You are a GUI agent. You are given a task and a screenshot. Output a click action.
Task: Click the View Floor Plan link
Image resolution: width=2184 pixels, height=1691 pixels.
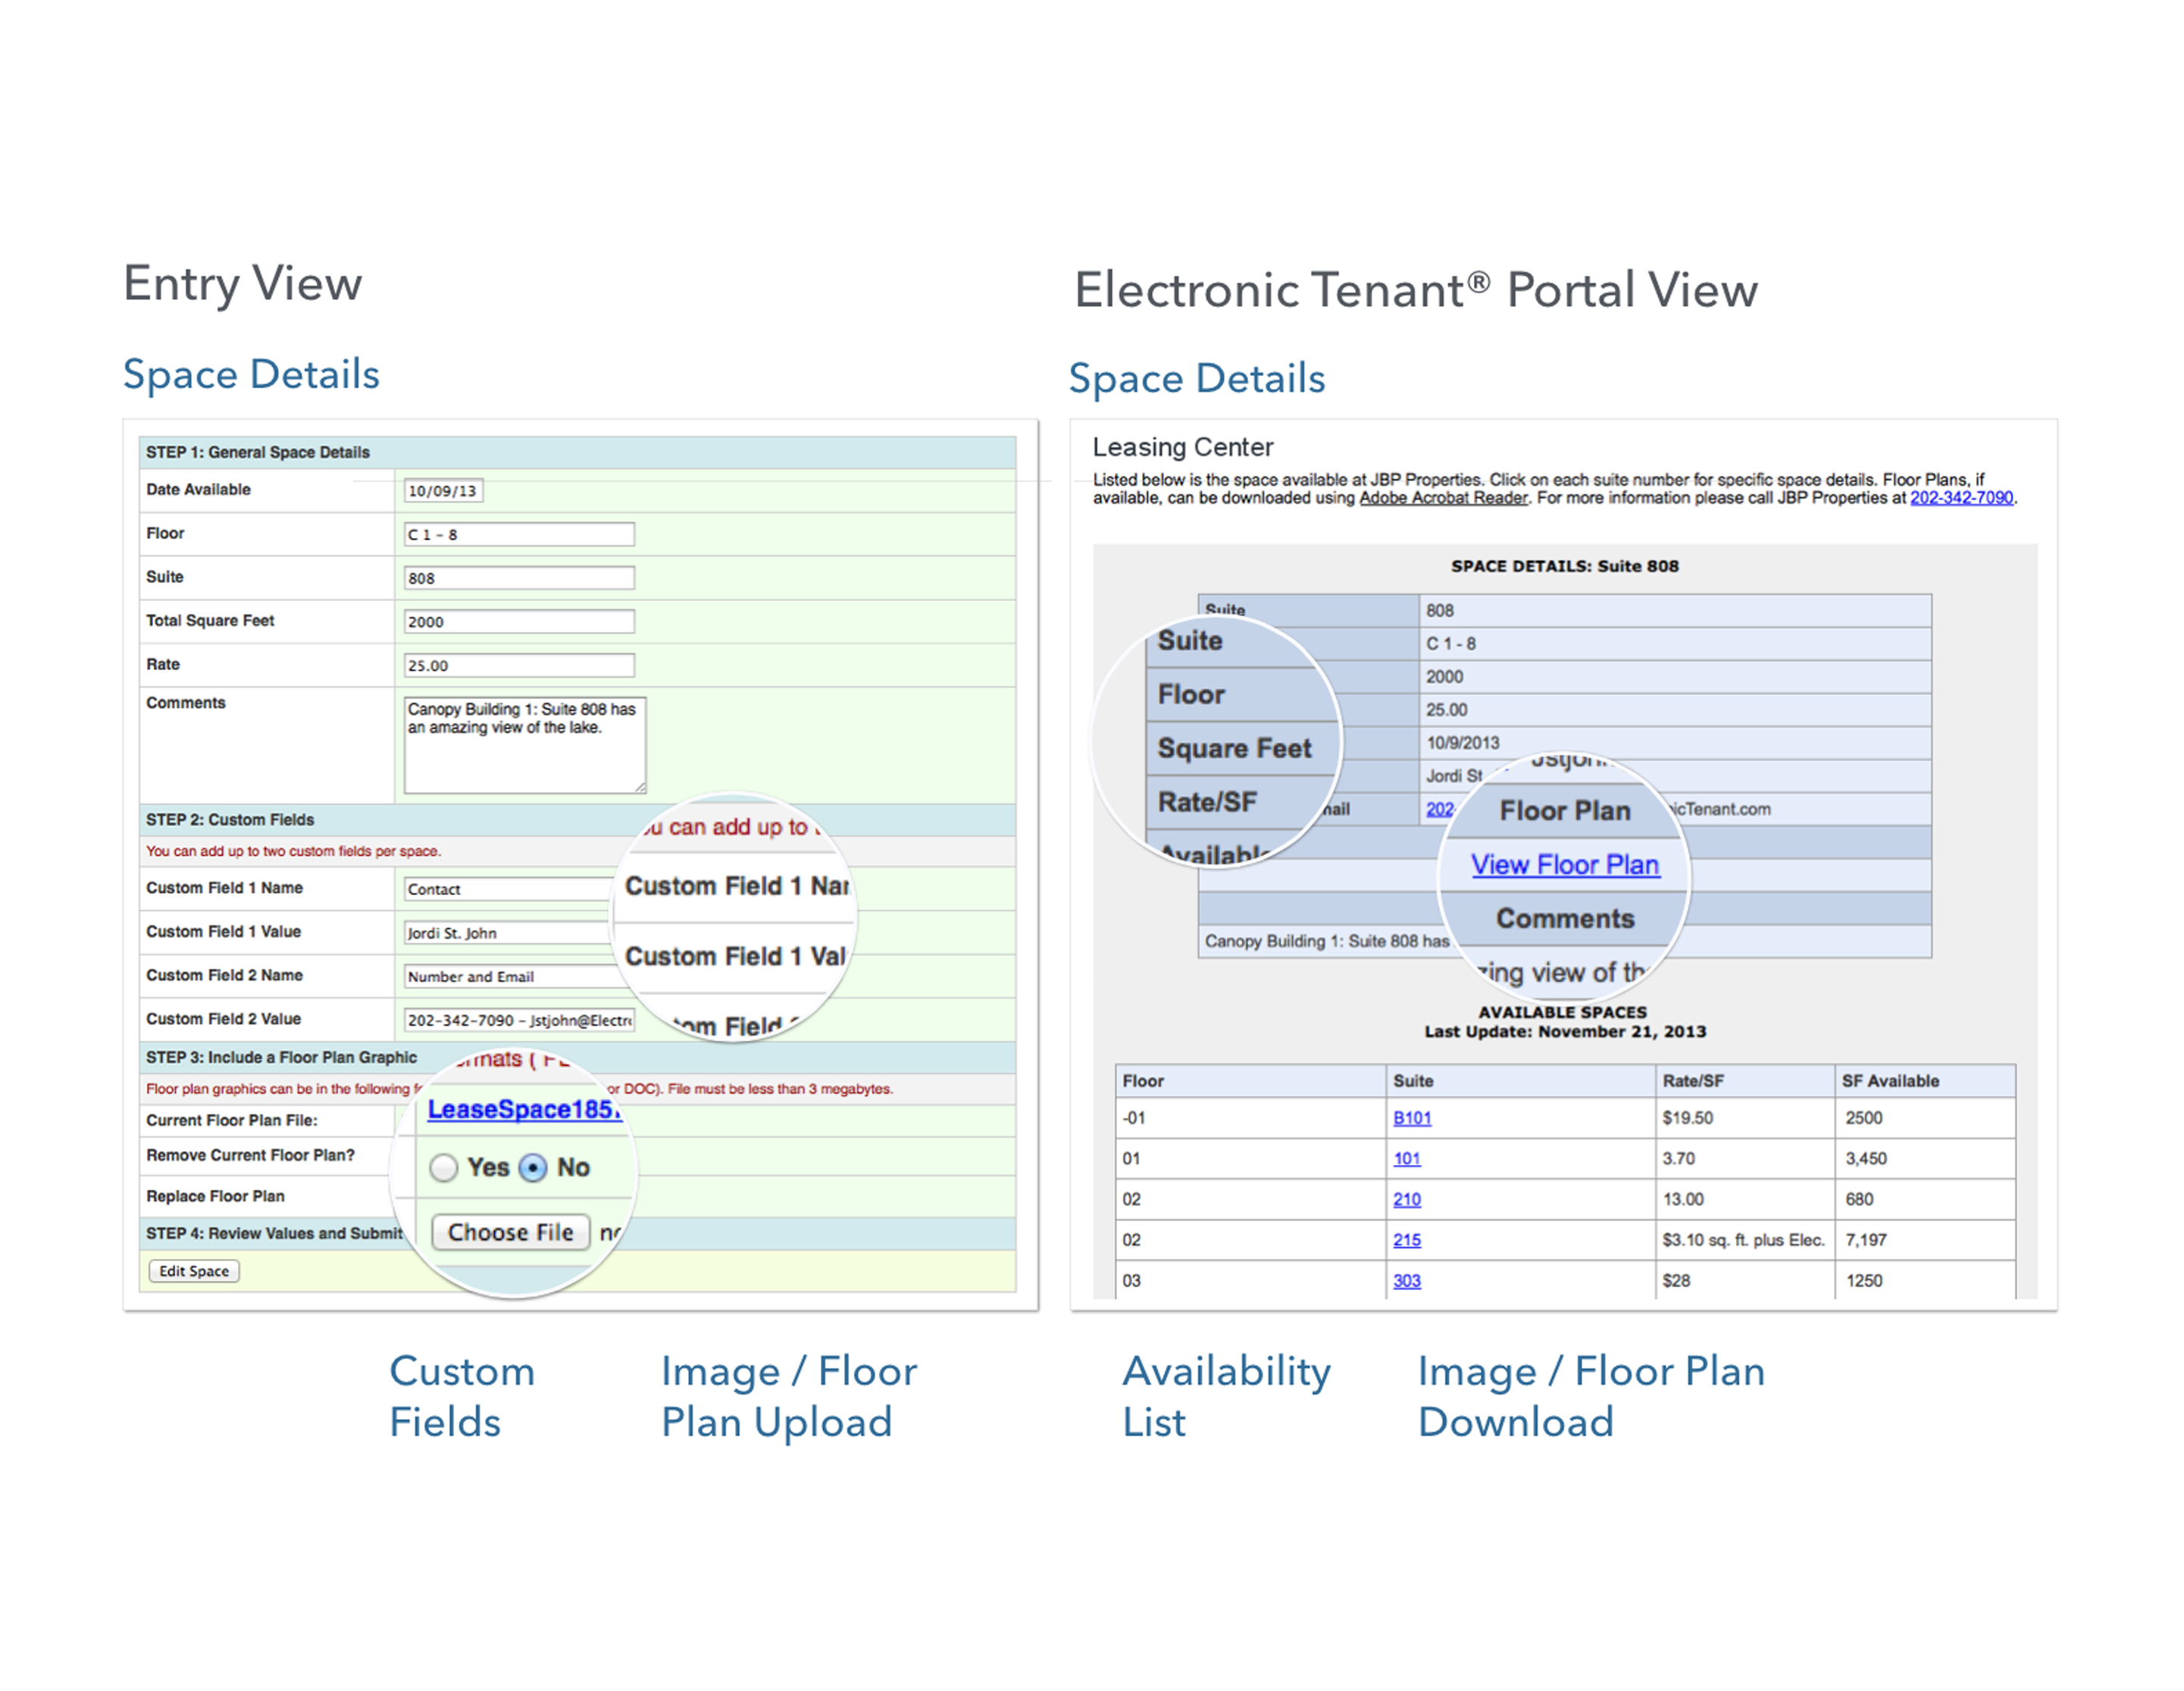click(x=1565, y=865)
